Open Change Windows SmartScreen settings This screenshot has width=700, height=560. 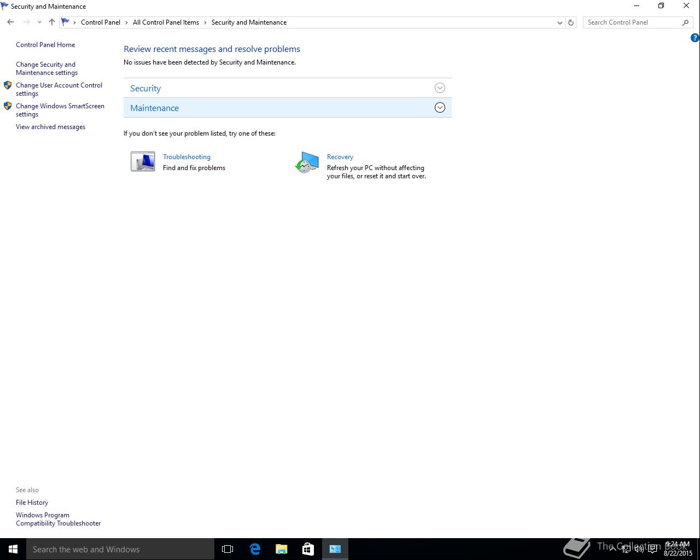(60, 110)
